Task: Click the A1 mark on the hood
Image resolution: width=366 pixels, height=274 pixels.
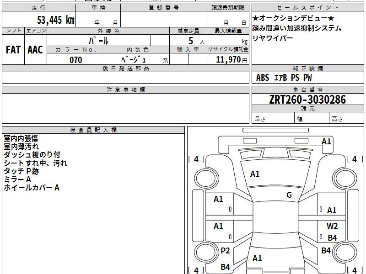Action: pyautogui.click(x=255, y=174)
